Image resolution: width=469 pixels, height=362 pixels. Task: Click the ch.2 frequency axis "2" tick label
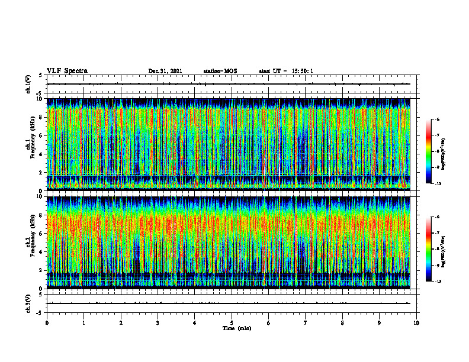point(41,270)
